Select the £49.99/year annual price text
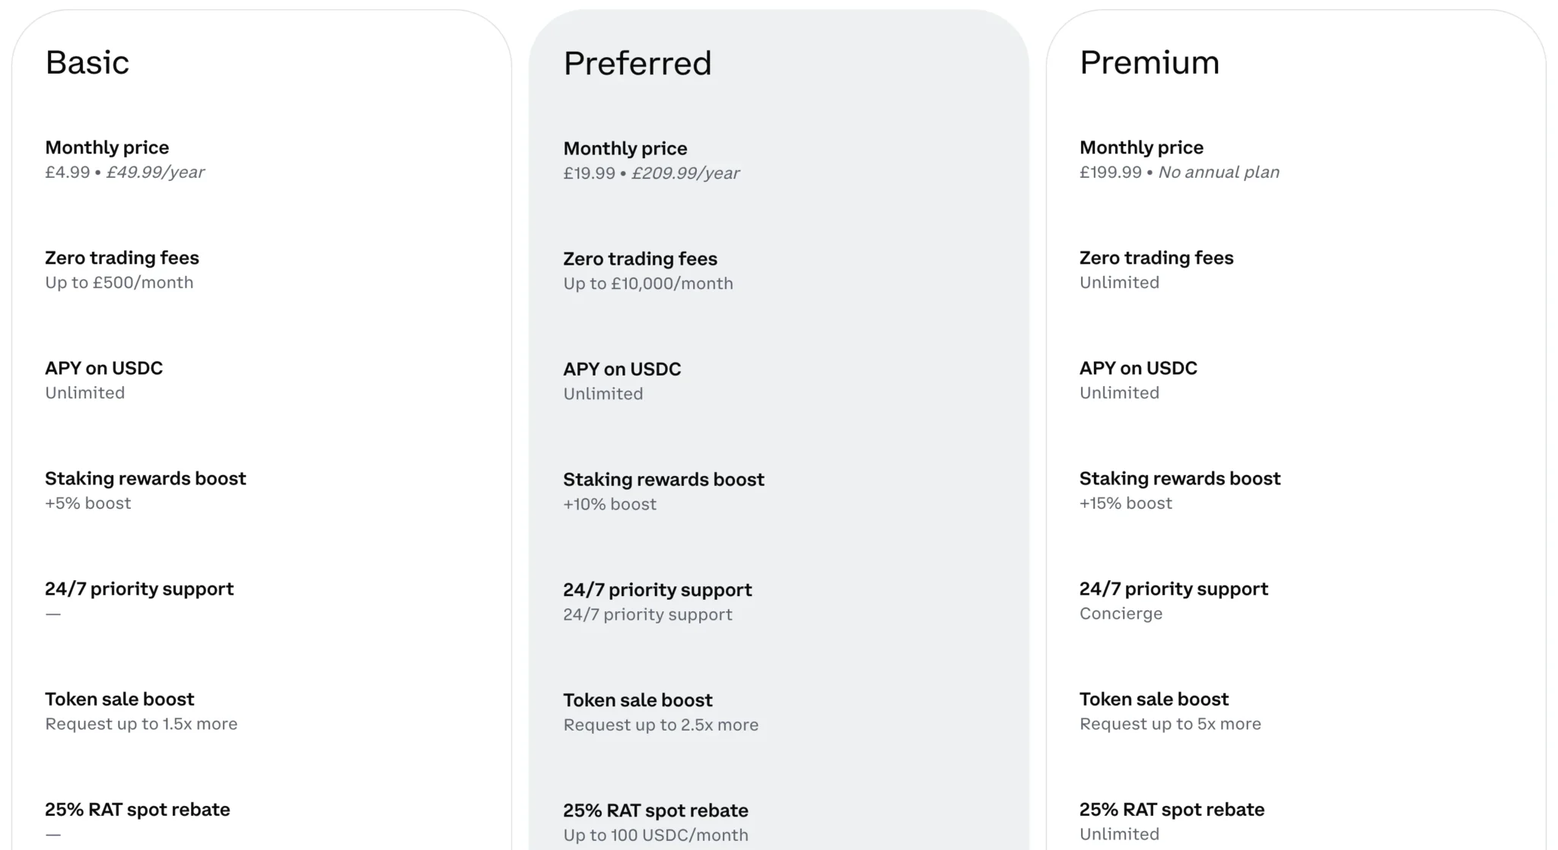Screen dimensions: 1558x850 155,173
